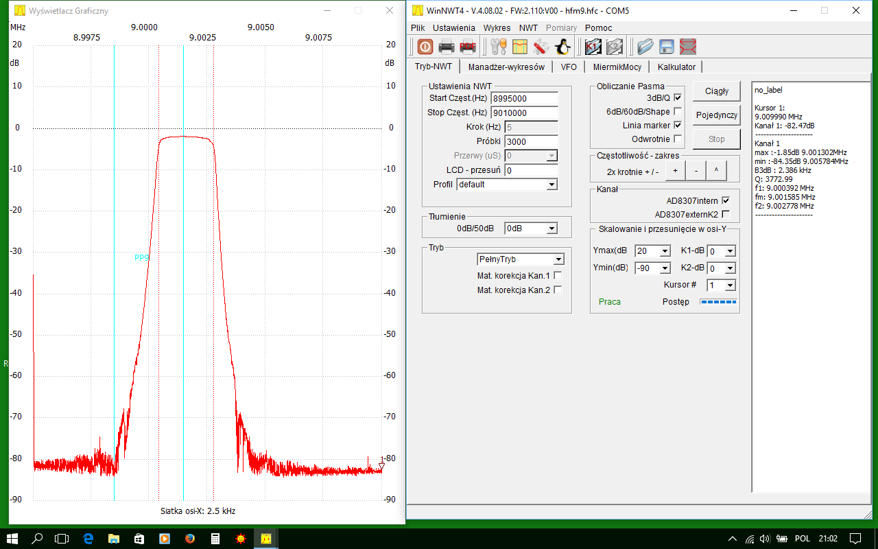Enable the 6dB/60dB/Shape checkbox
Screen dimensions: 878x549
click(x=678, y=112)
